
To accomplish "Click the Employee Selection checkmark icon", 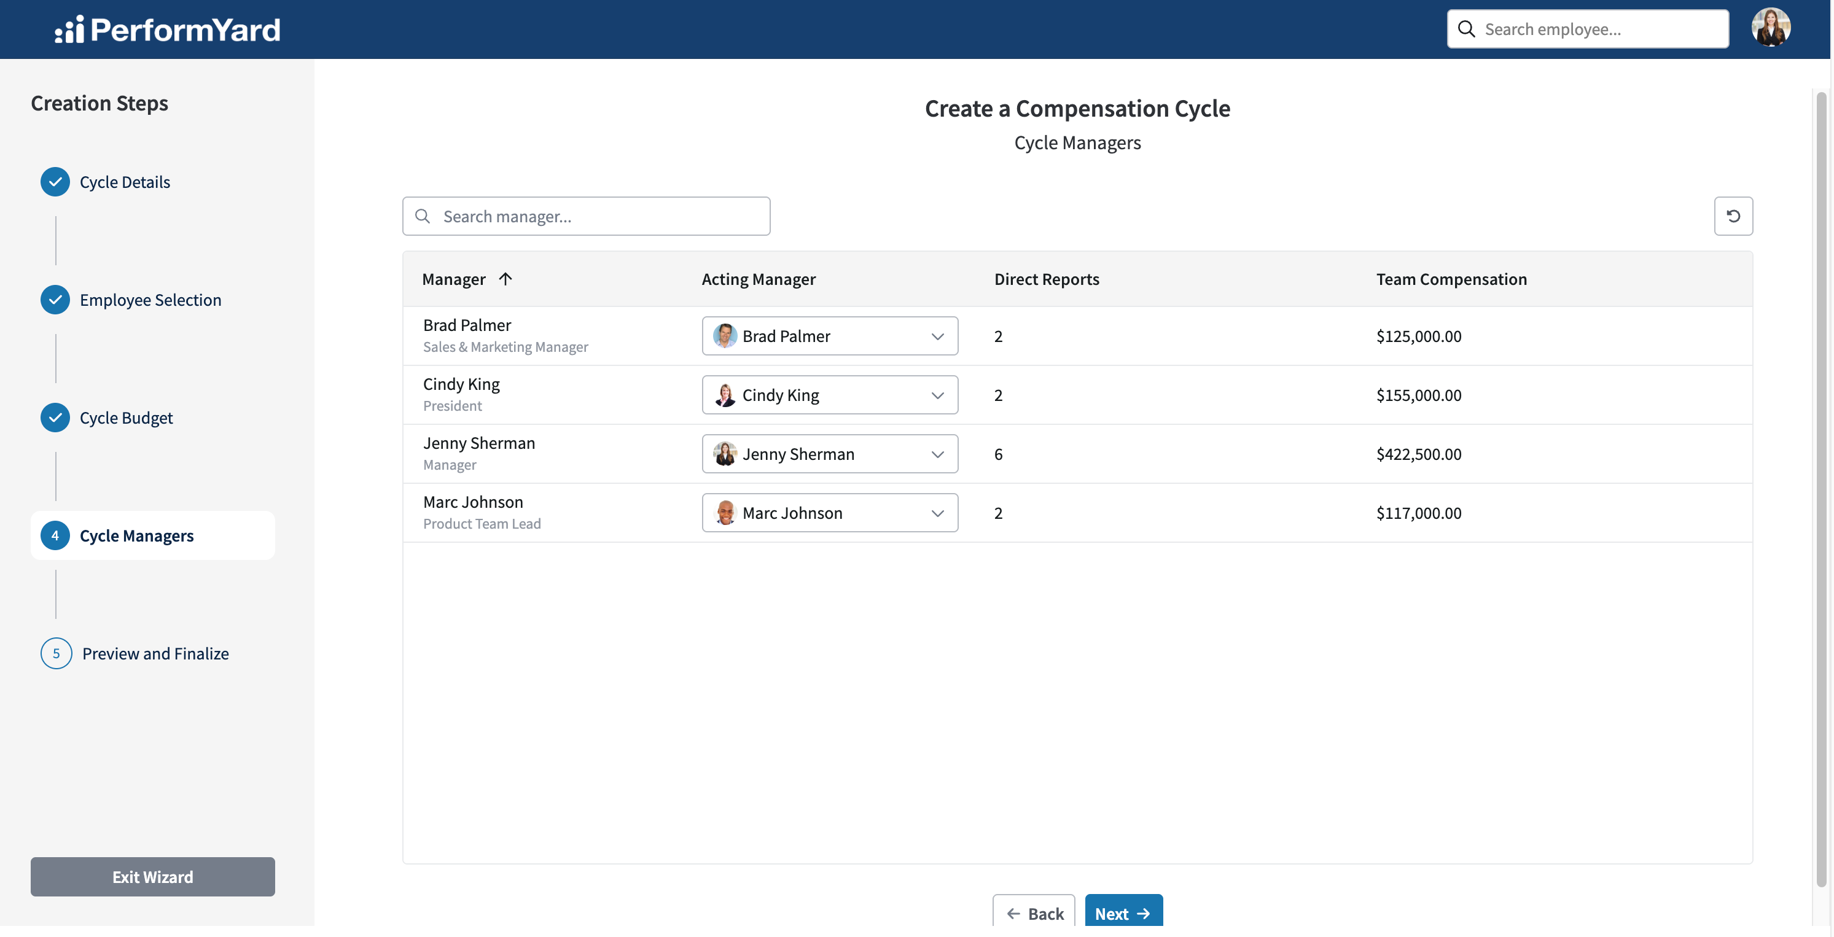I will click(x=55, y=300).
